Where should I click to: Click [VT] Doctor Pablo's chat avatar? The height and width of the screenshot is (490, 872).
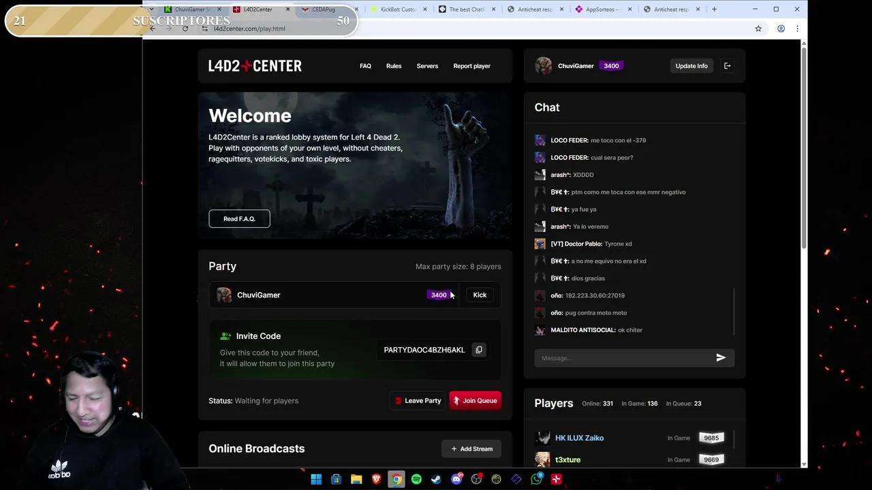pos(540,244)
